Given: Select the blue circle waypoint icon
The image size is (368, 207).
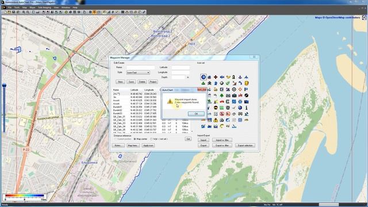Looking at the screenshot, I should click(x=203, y=77).
